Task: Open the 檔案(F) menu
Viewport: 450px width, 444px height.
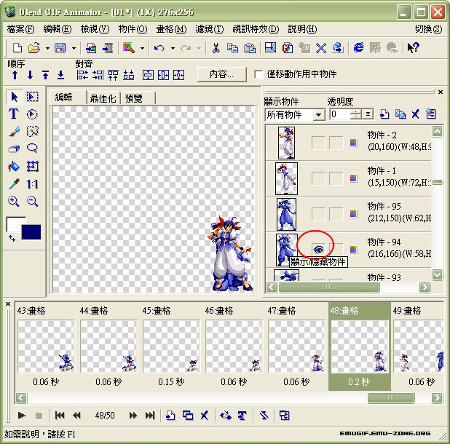Action: pyautogui.click(x=20, y=29)
